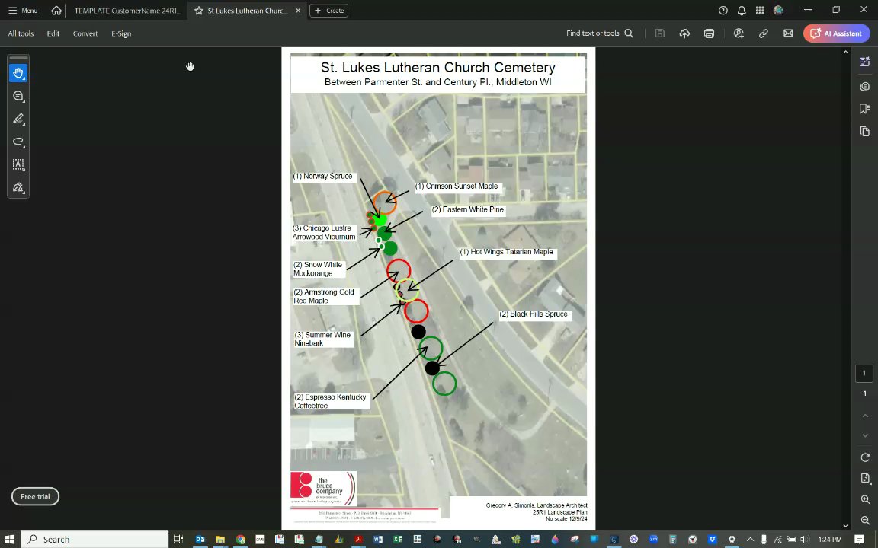This screenshot has width=878, height=548.
Task: Choose the Add comment tool
Action: [x=18, y=96]
